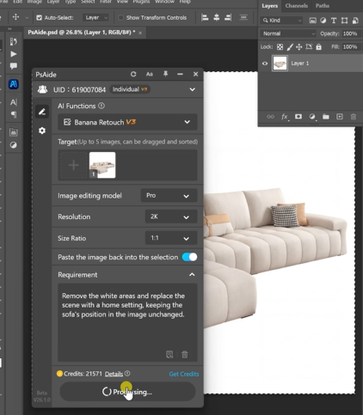Click the Processing button

[x=127, y=392]
